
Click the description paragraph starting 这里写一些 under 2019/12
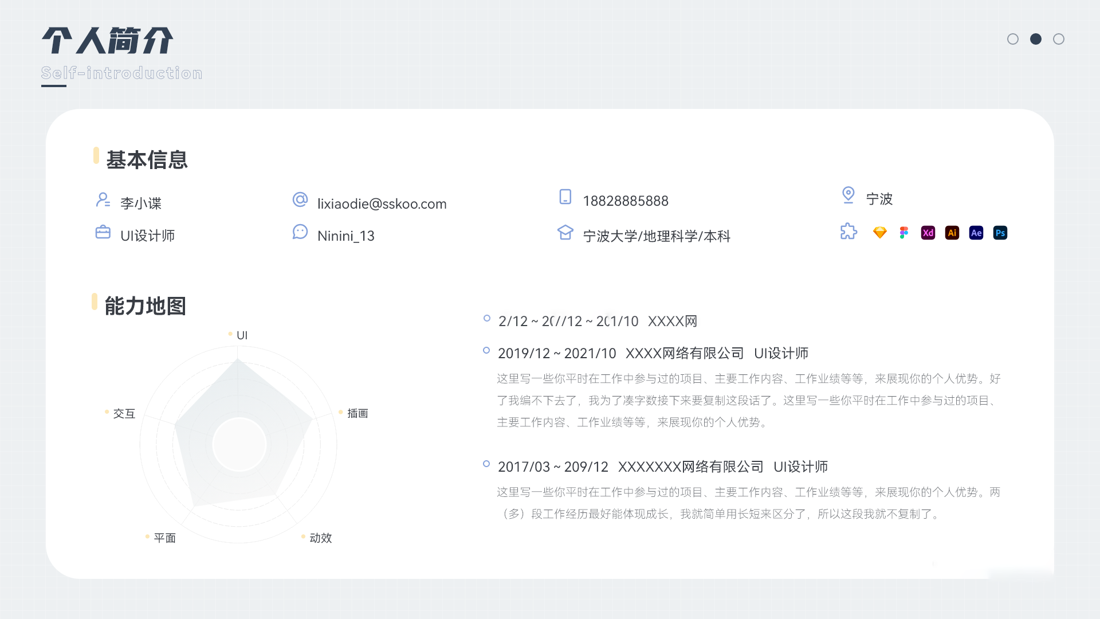[748, 400]
